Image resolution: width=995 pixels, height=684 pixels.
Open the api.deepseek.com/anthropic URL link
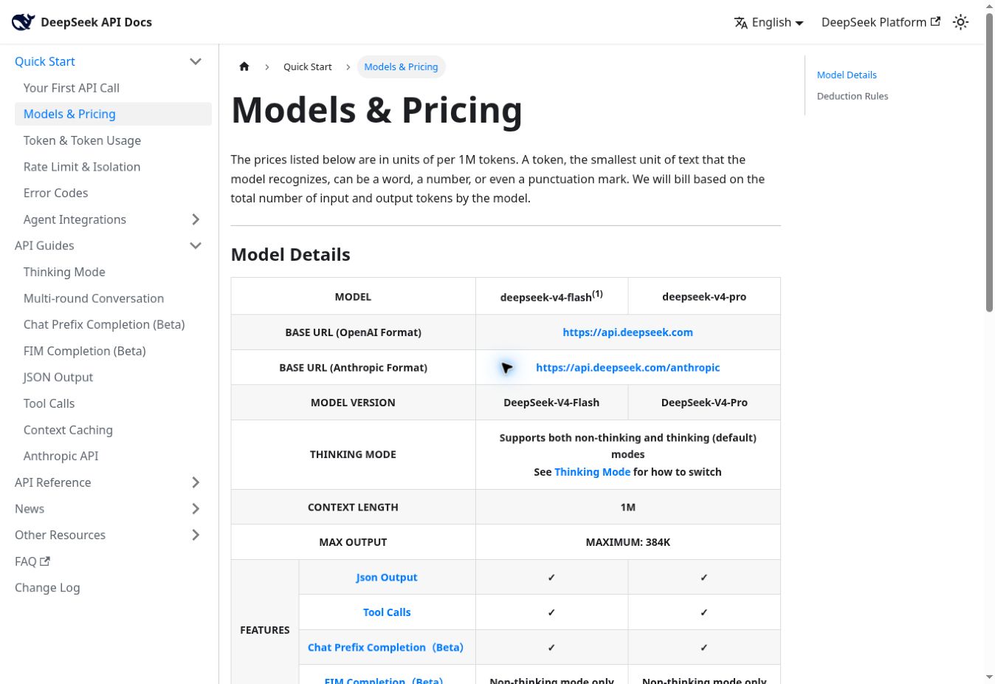(x=628, y=367)
